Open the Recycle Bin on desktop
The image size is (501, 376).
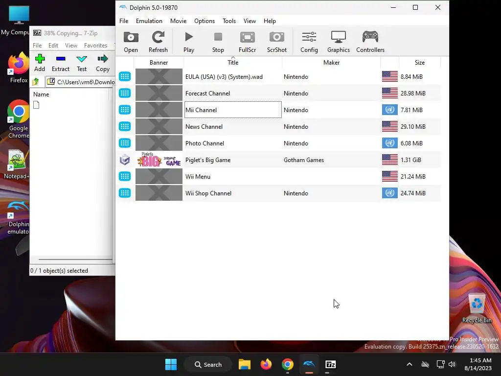pos(477,307)
